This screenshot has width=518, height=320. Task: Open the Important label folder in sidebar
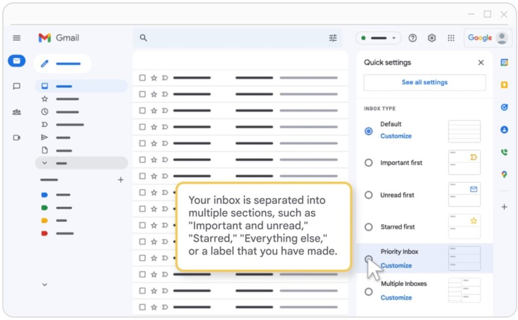click(x=45, y=124)
